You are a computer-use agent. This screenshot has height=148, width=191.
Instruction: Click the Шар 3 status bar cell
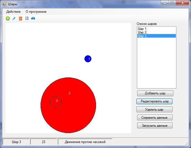16,142
